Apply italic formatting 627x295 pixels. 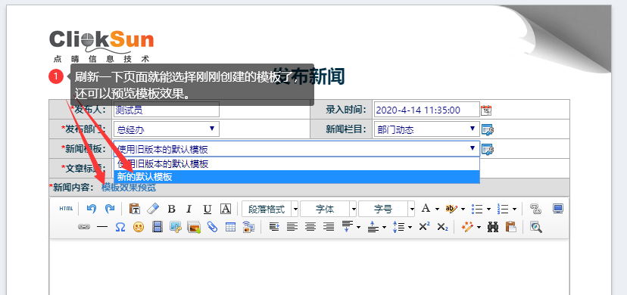[189, 209]
